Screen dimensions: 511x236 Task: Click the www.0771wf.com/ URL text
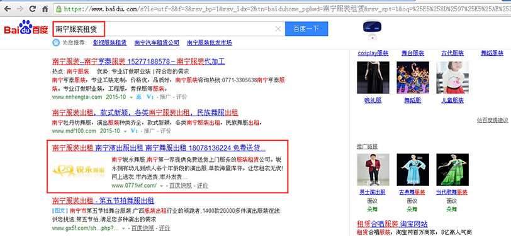pyautogui.click(x=134, y=186)
